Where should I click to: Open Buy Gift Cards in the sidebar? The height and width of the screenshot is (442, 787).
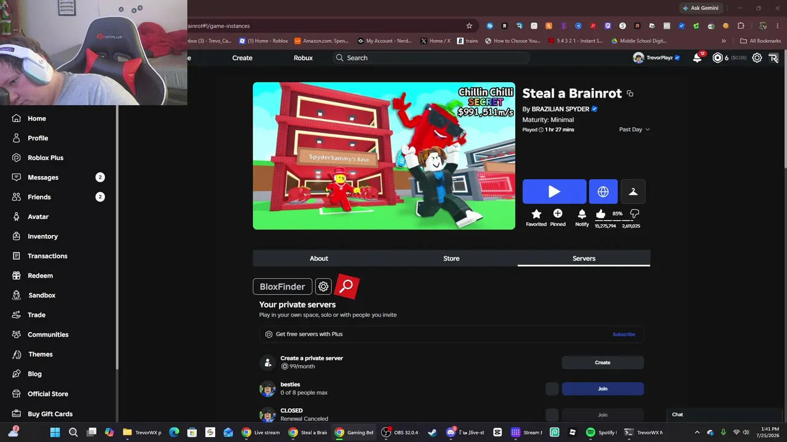tap(50, 414)
